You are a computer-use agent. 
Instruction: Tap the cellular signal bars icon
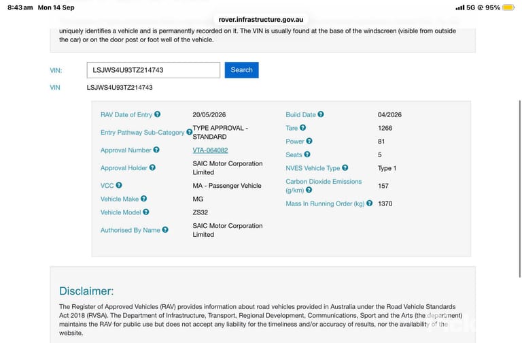[x=459, y=7]
